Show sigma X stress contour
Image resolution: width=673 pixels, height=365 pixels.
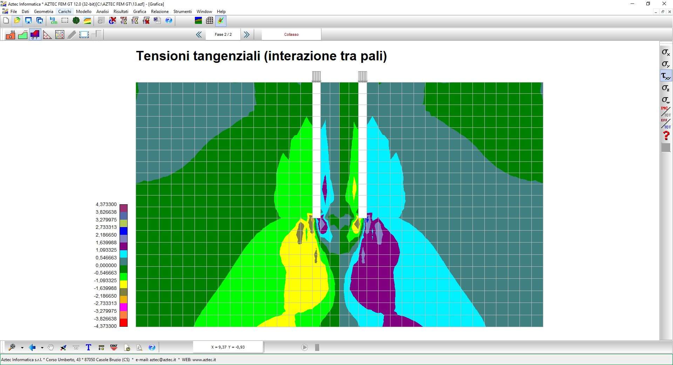point(665,53)
